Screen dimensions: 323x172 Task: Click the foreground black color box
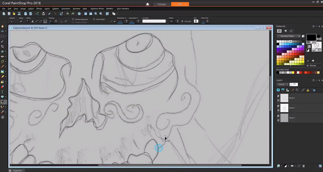coord(311,37)
